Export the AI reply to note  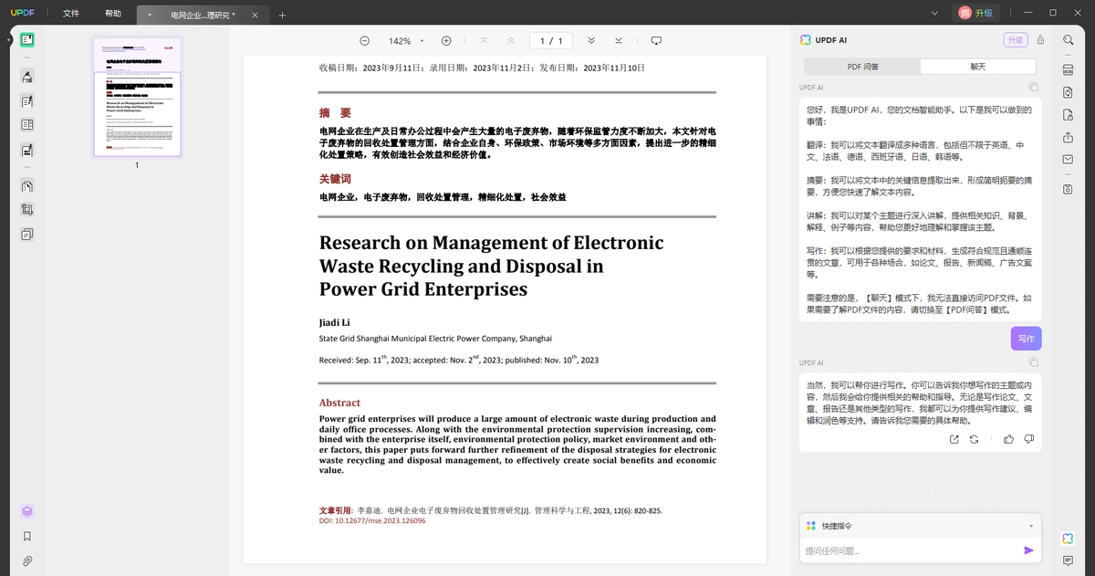(x=954, y=439)
